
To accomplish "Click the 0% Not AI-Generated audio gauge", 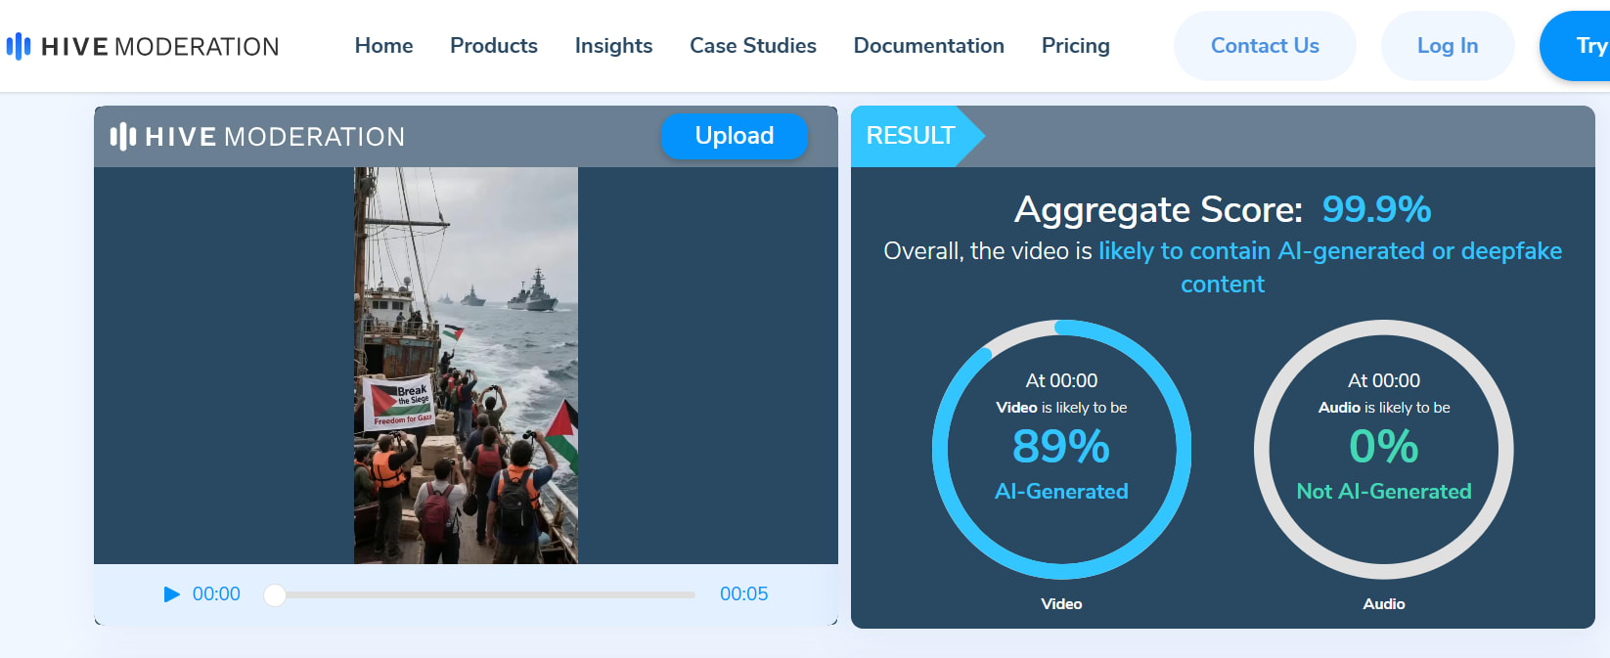I will click(x=1383, y=450).
